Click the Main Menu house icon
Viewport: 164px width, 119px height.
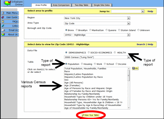coord(3,13)
